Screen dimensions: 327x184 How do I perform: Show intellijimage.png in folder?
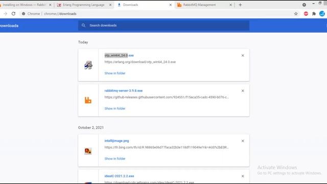[x=115, y=158]
